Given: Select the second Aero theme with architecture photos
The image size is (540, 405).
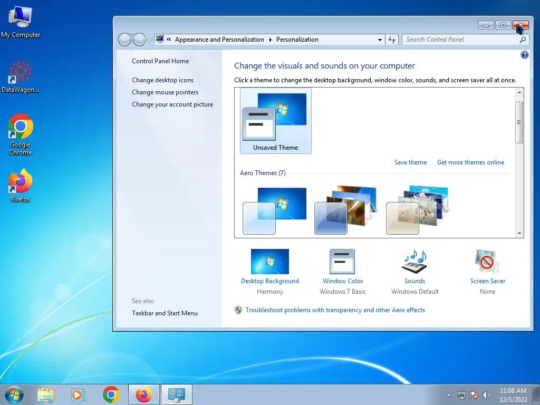Looking at the screenshot, I should [x=346, y=211].
